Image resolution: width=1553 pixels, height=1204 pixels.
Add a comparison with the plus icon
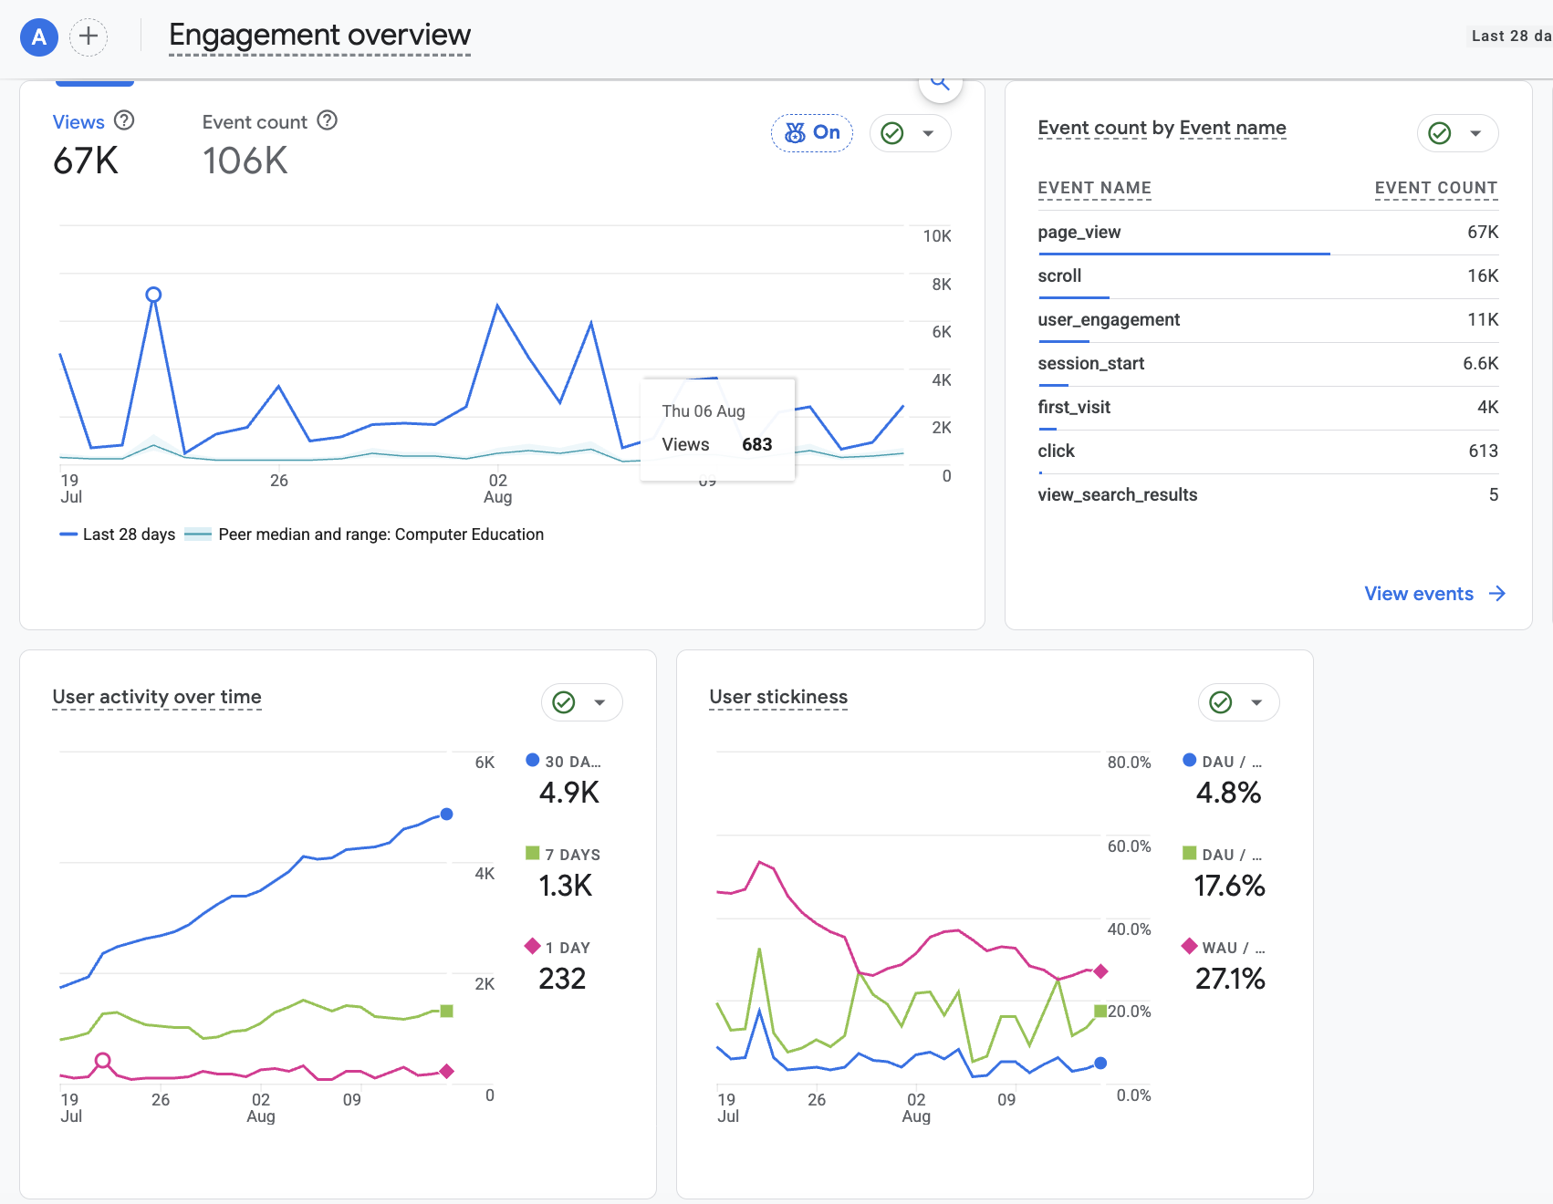pos(89,36)
